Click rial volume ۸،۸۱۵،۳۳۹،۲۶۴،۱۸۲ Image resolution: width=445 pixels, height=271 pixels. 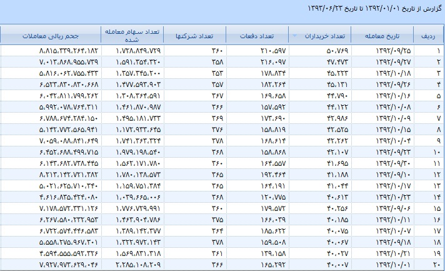[x=69, y=51]
